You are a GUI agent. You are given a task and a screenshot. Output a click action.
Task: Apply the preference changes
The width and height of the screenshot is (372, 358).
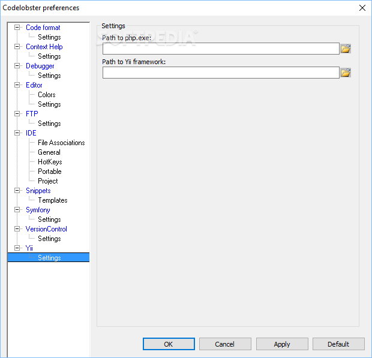(282, 344)
